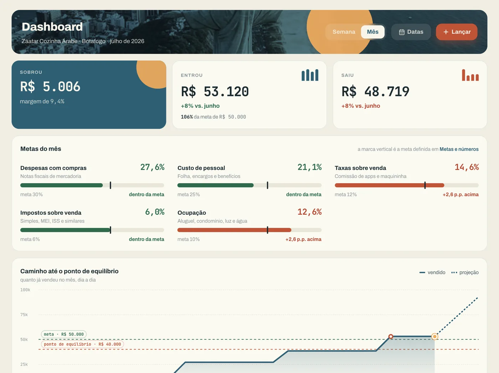Click the 'meta 30%' label

click(31, 194)
